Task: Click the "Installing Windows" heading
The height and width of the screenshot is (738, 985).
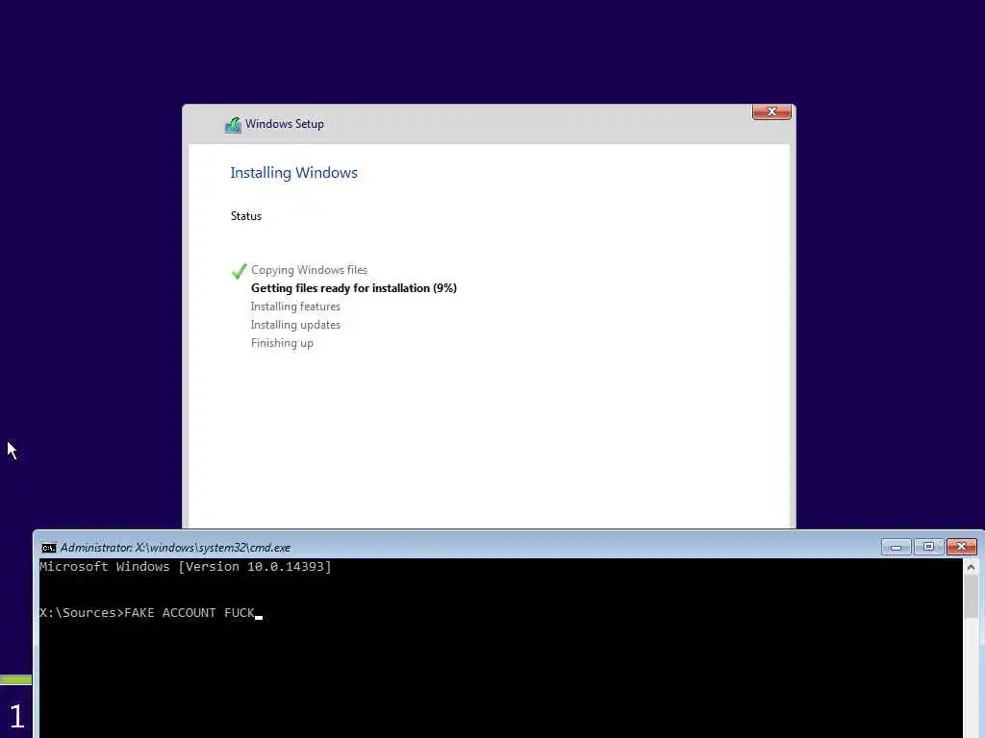Action: coord(293,173)
